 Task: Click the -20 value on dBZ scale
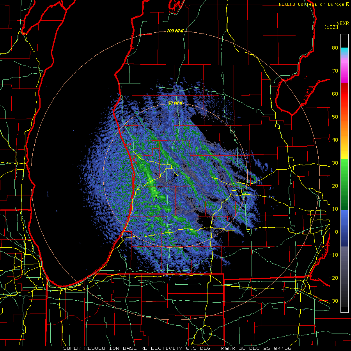click(x=333, y=278)
